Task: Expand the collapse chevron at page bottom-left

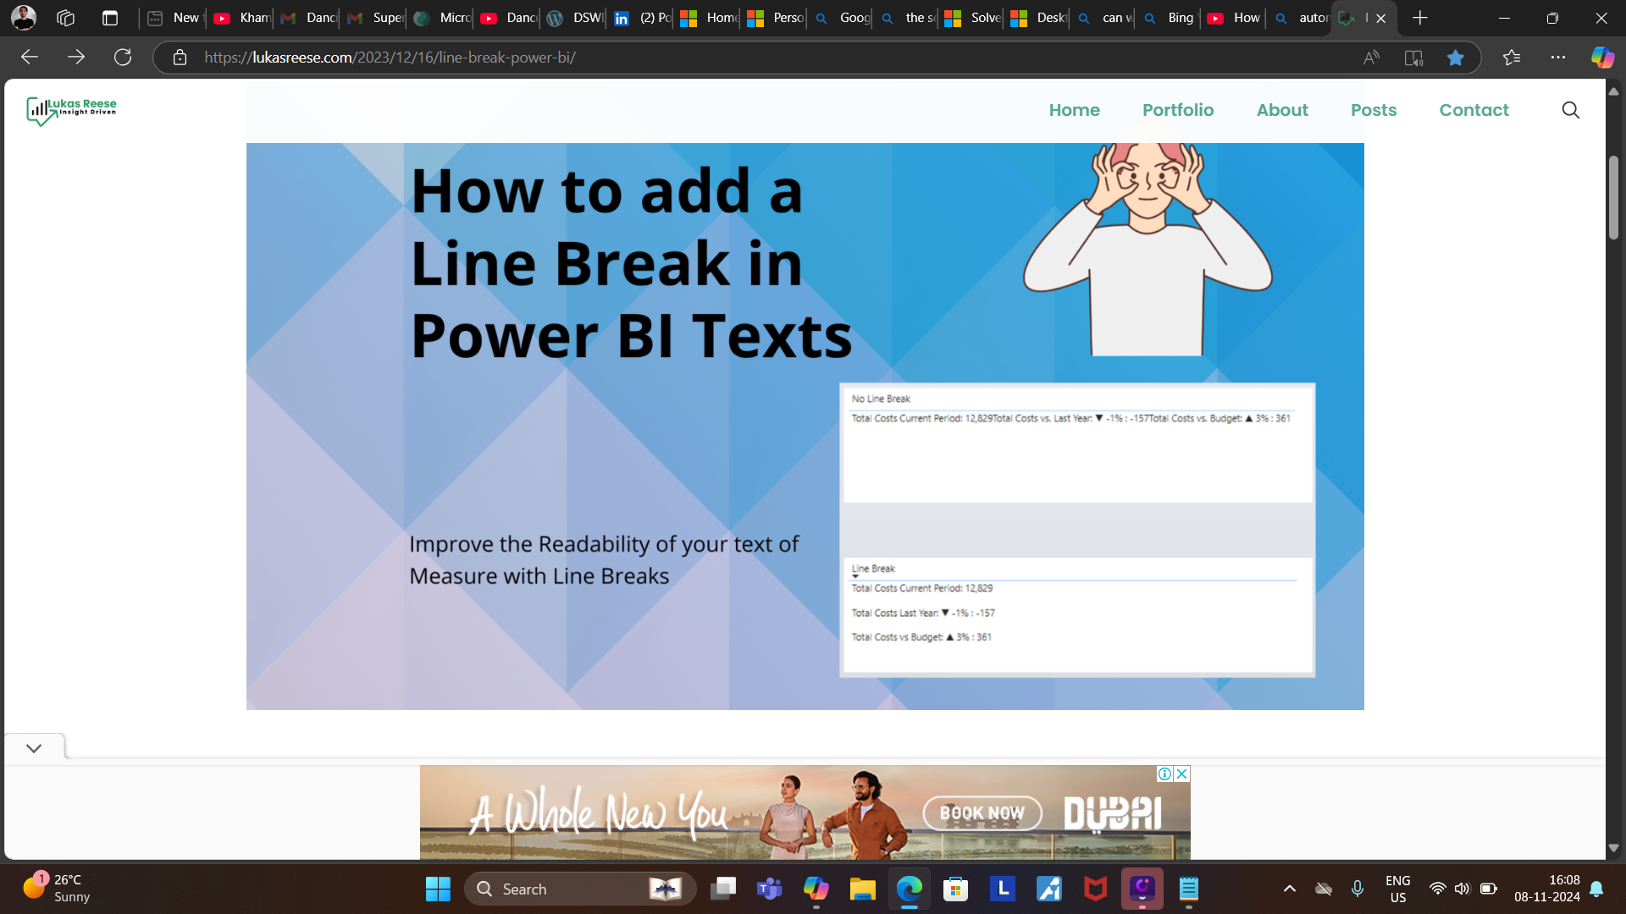Action: 34,748
